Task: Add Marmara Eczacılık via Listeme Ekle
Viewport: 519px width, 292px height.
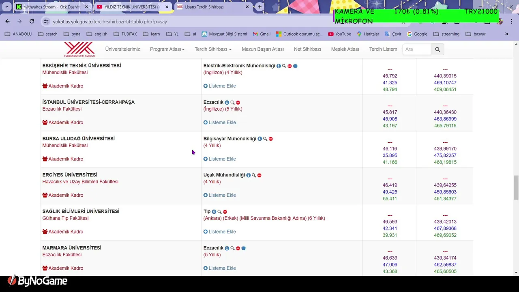Action: (219, 268)
